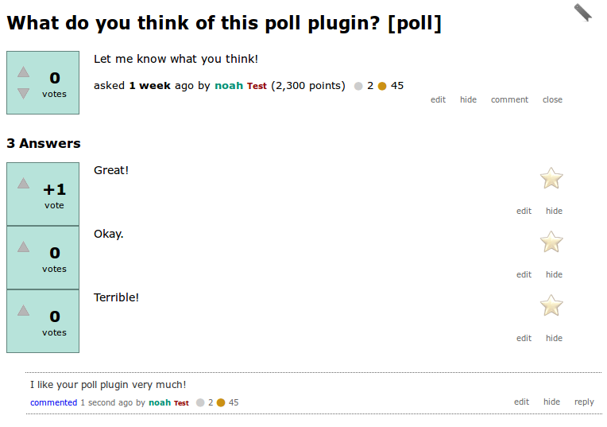607x427 pixels.
Task: Hide the "Terrible!" answer
Action: tap(554, 338)
